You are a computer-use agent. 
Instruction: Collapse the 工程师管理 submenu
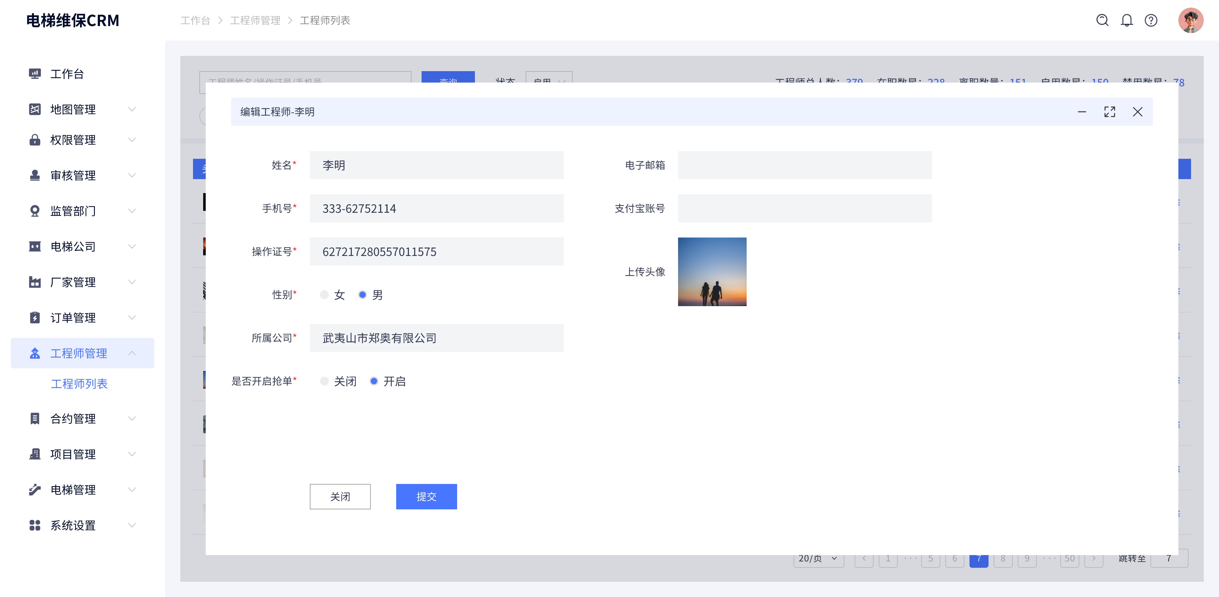(x=132, y=353)
